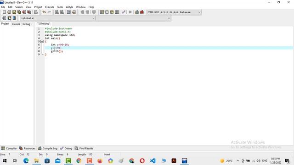Start debugging with the checkmark icon
294x165 pixels.
124,12
